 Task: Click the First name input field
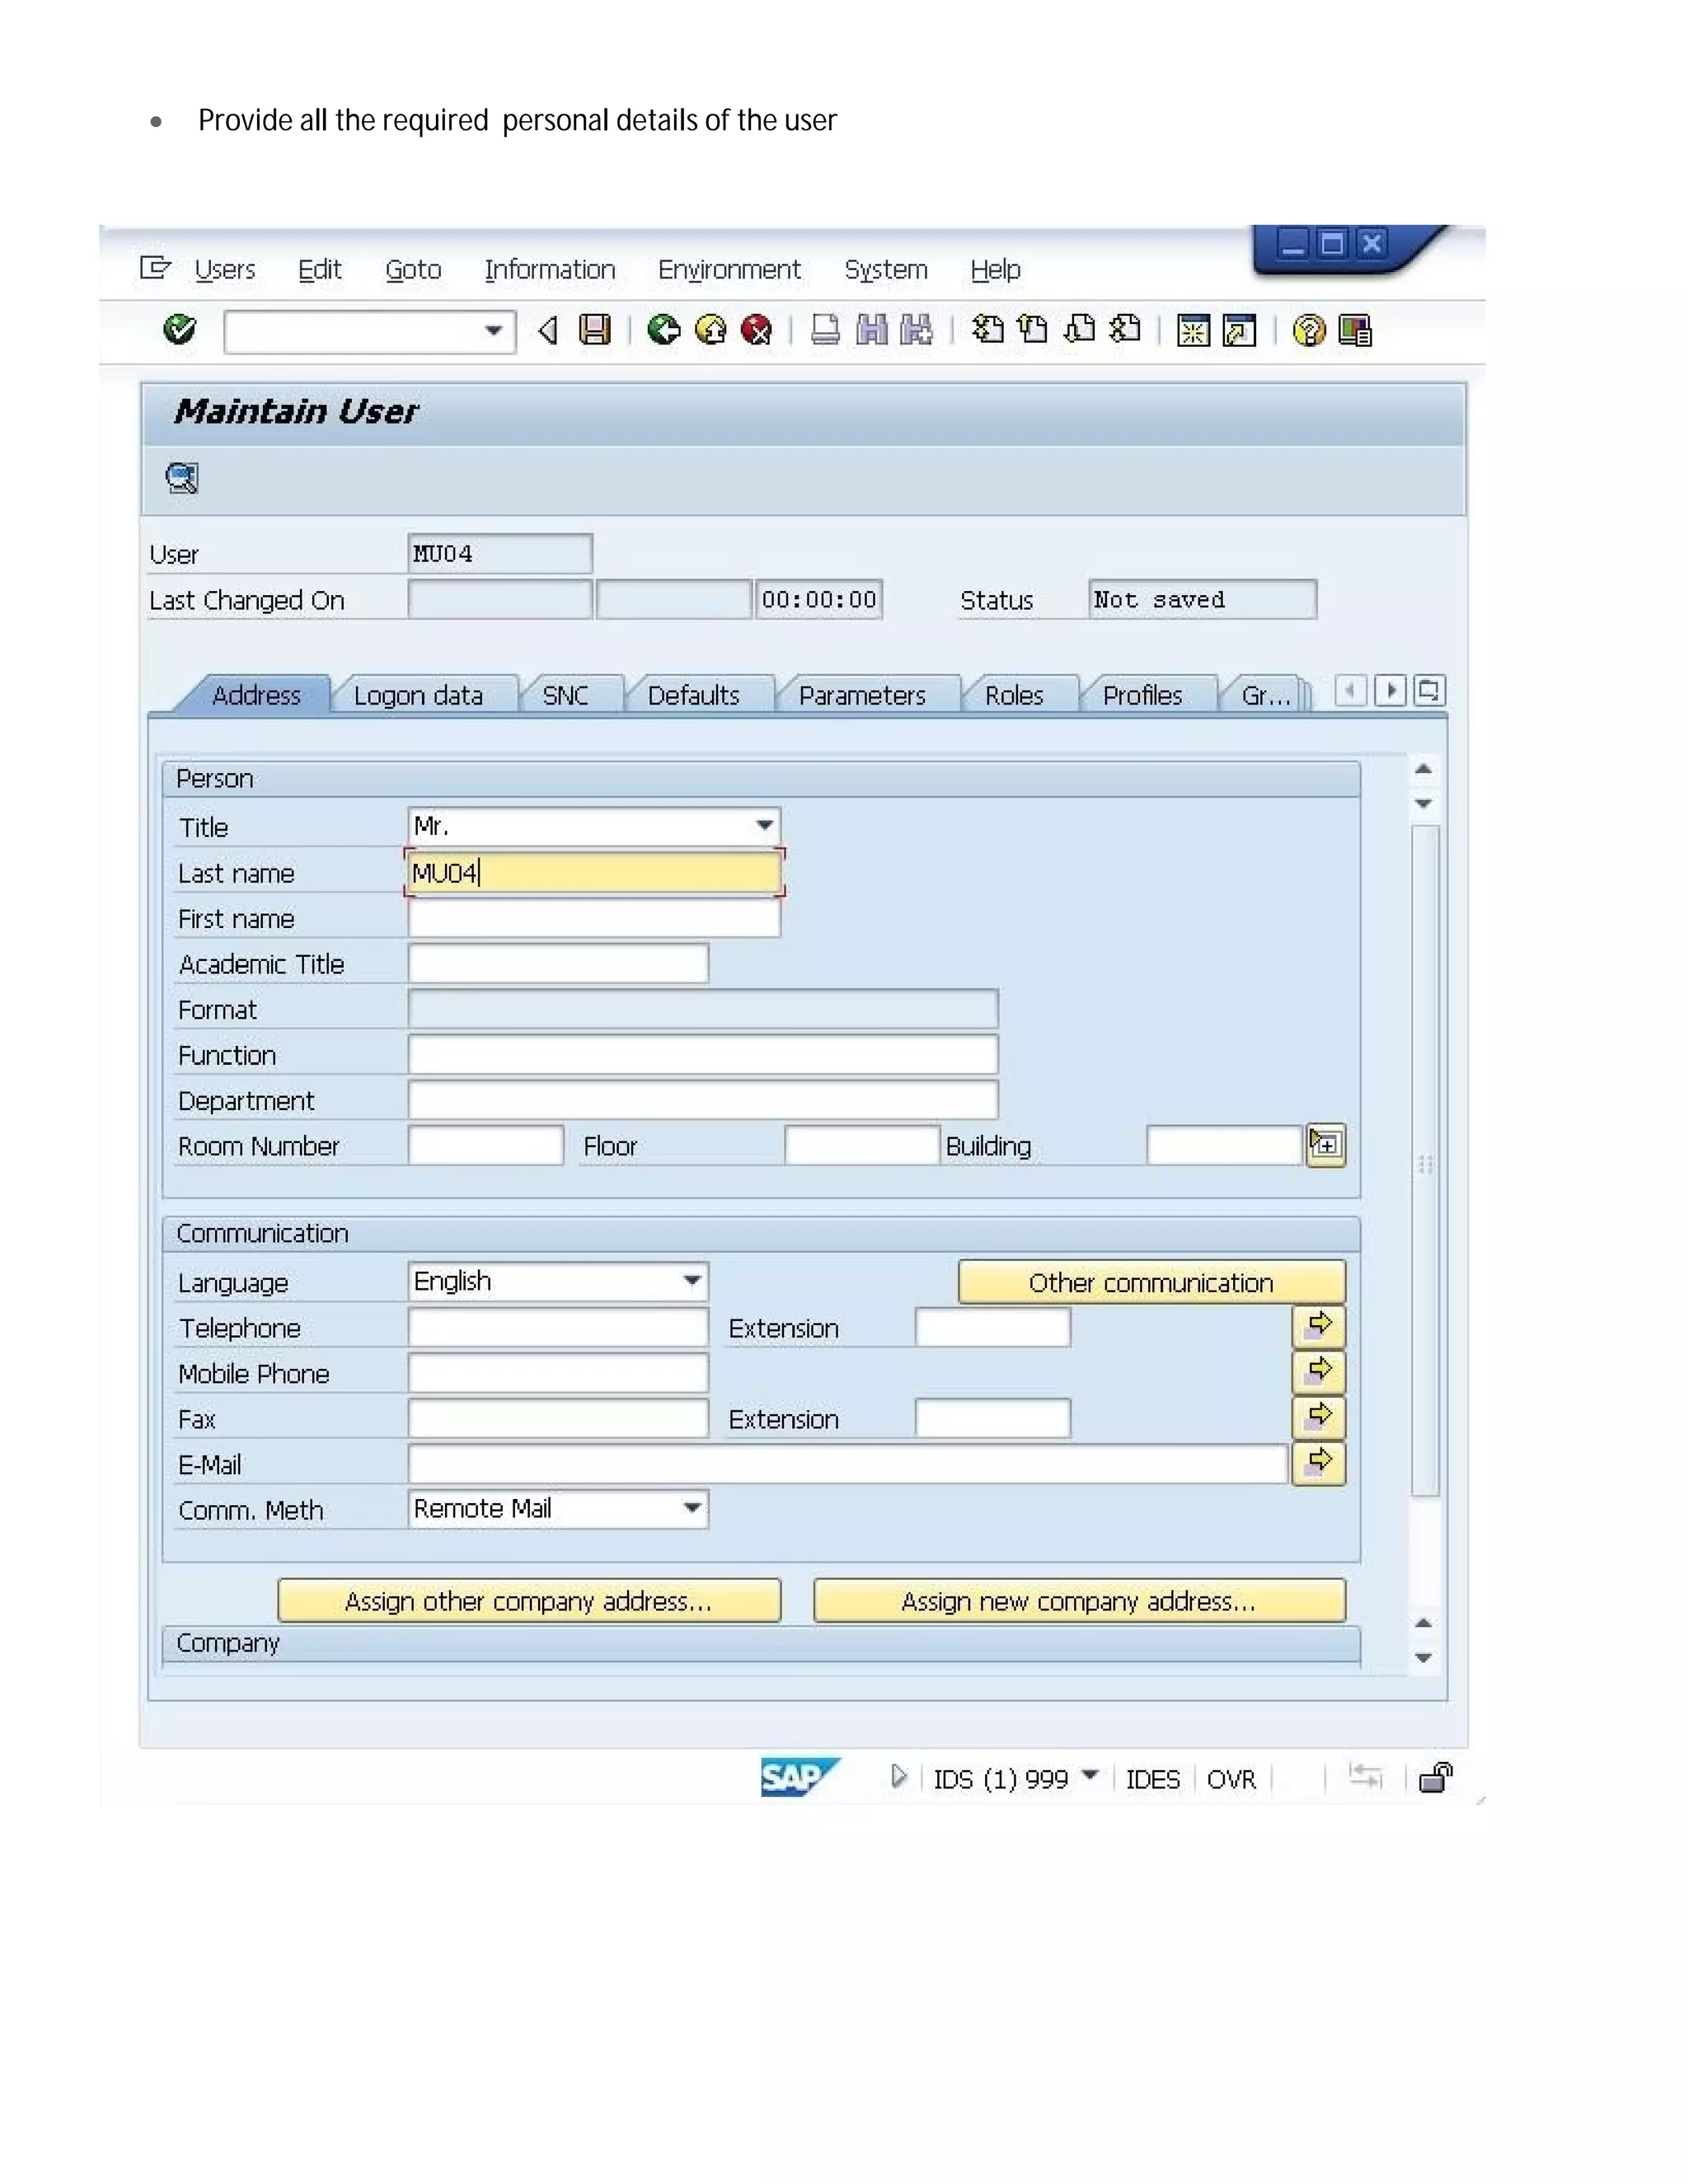click(594, 918)
